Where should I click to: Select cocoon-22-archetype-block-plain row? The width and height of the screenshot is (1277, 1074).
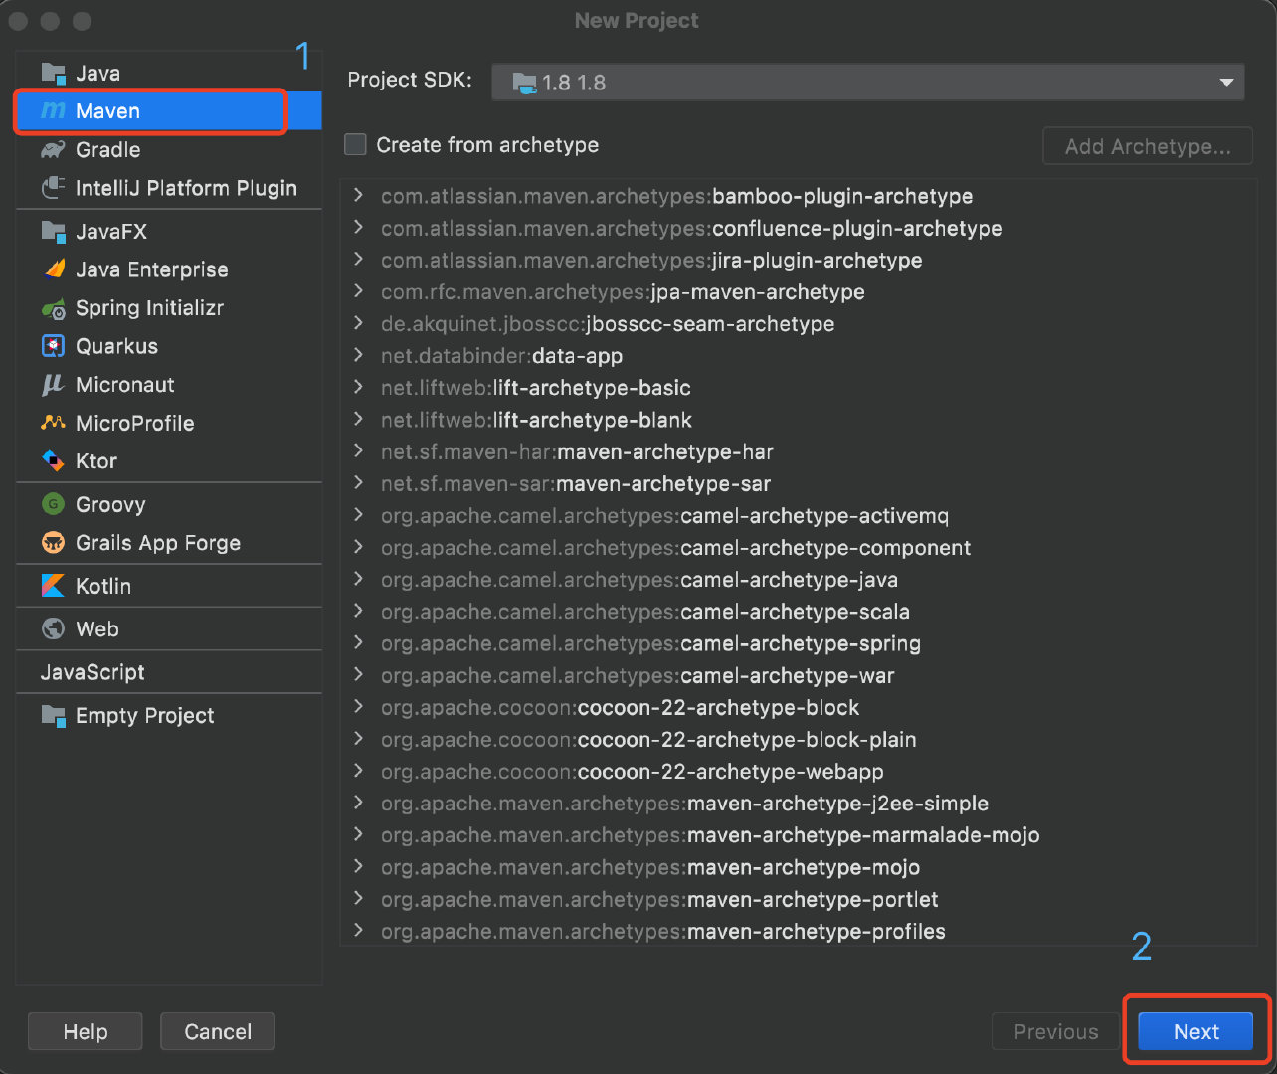pos(798,739)
